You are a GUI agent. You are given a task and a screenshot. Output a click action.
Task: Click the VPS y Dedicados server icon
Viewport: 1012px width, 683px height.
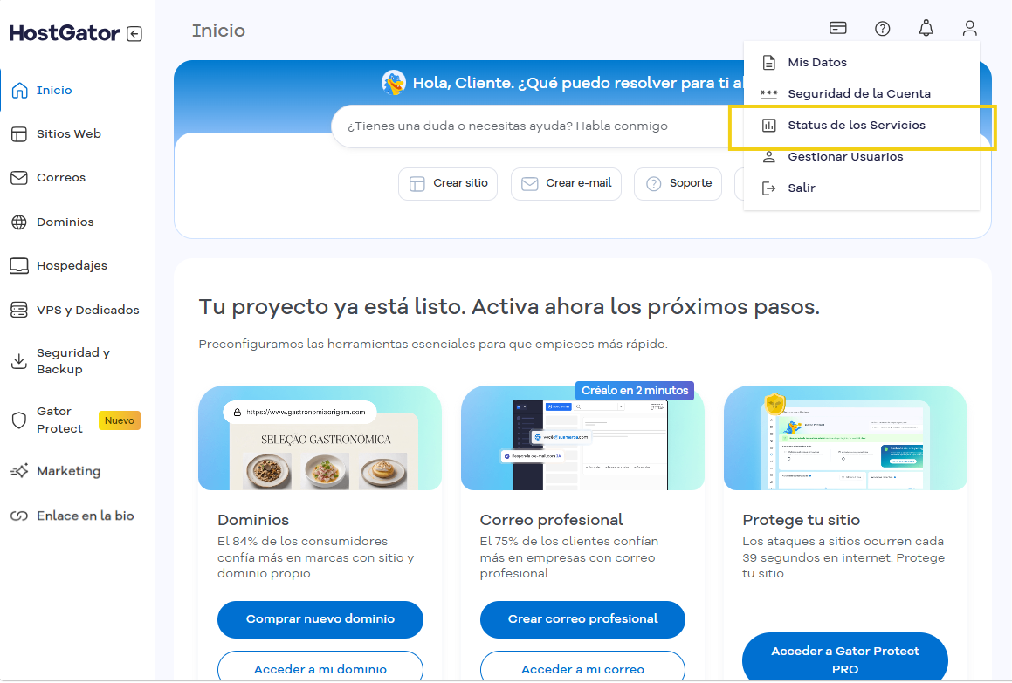click(19, 311)
